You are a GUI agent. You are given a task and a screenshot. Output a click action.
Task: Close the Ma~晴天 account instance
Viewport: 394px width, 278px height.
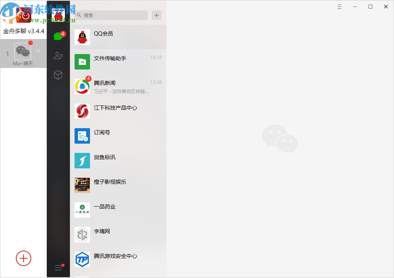click(x=37, y=51)
